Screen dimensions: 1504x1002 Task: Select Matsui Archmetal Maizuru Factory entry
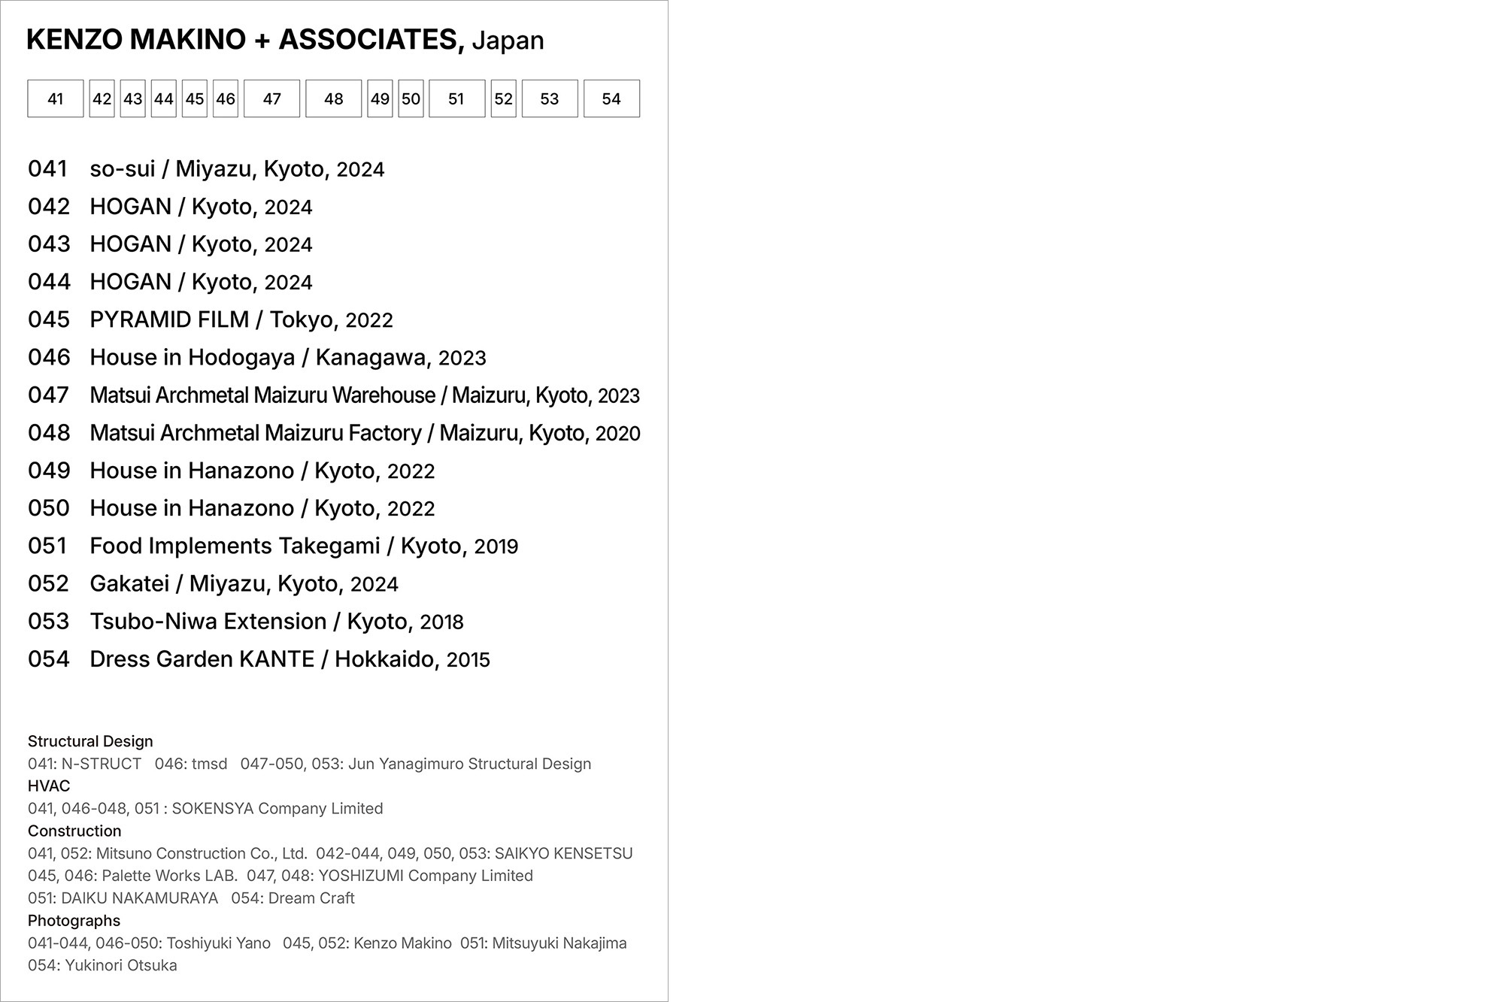click(x=364, y=433)
